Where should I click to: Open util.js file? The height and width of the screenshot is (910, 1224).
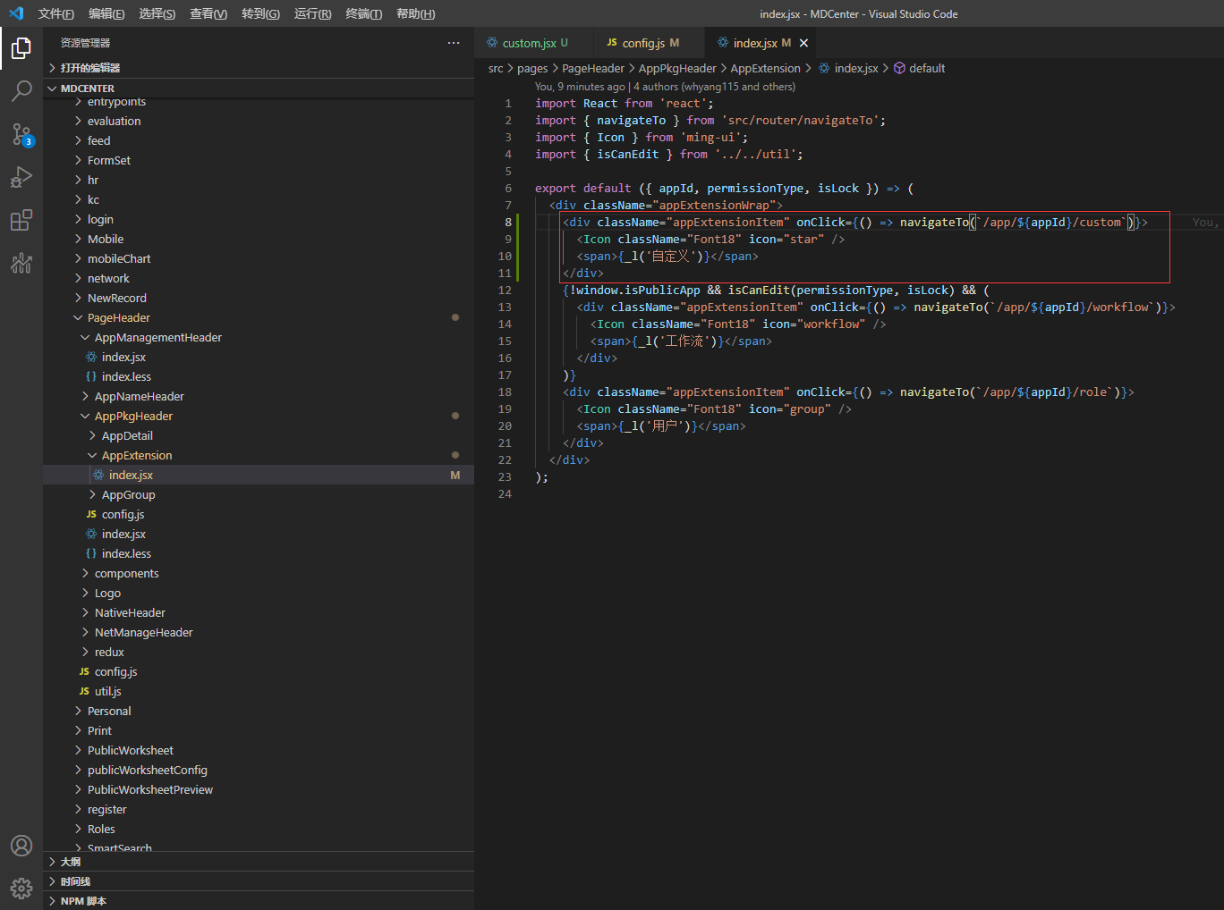pyautogui.click(x=259, y=691)
